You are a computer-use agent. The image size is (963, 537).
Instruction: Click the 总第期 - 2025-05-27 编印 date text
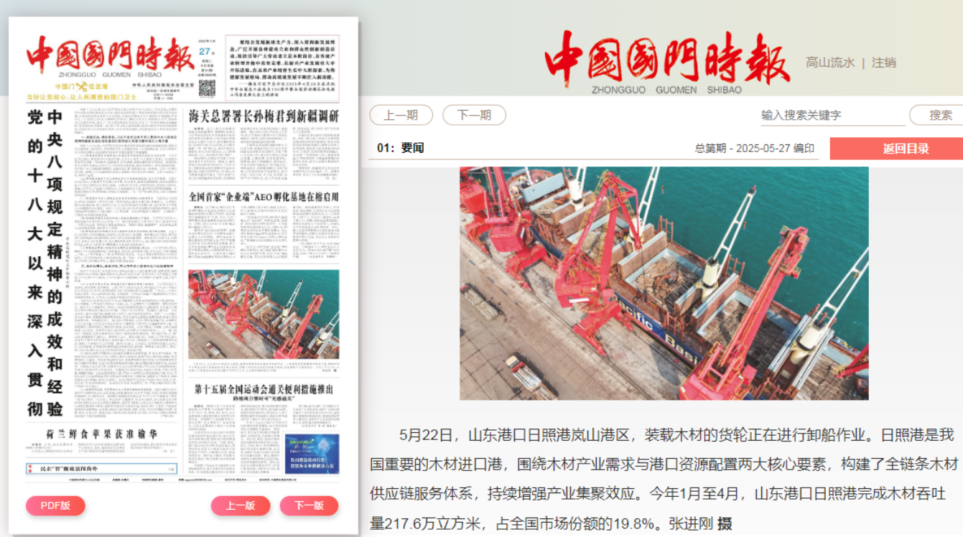coord(755,149)
